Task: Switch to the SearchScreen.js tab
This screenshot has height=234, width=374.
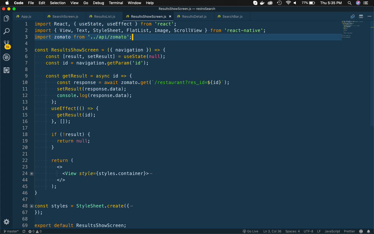Action: pyautogui.click(x=65, y=16)
